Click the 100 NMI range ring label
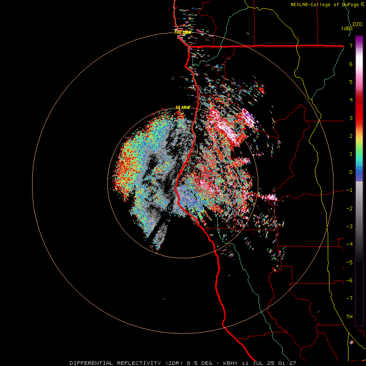This screenshot has width=366, height=366. tap(183, 32)
